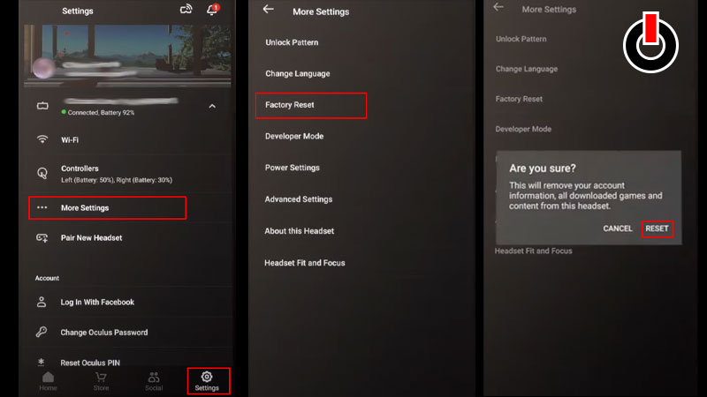The height and width of the screenshot is (397, 707).
Task: Open More Settings in left panel
Action: click(x=107, y=208)
